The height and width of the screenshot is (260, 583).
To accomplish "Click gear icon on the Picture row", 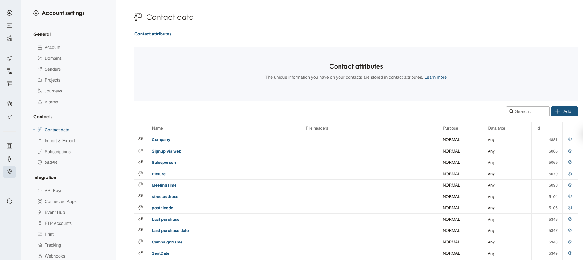I will click(570, 174).
